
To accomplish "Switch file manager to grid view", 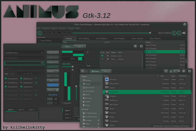I will point(175,71).
